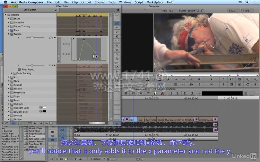Expand the Scale Tracking group

click(x=11, y=73)
